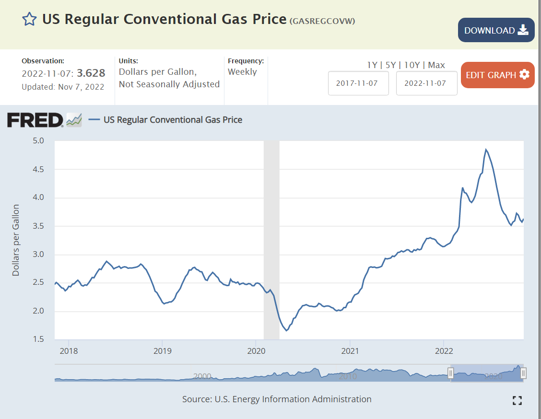Click the right range slider handle
The height and width of the screenshot is (419, 541).
[x=524, y=373]
